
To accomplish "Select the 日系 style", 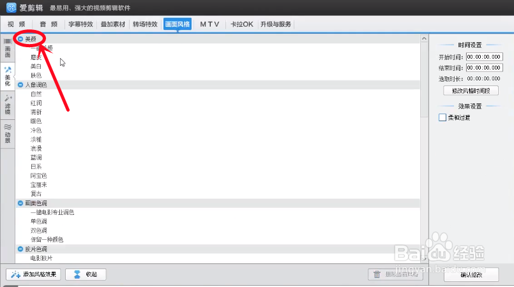I will (x=36, y=166).
